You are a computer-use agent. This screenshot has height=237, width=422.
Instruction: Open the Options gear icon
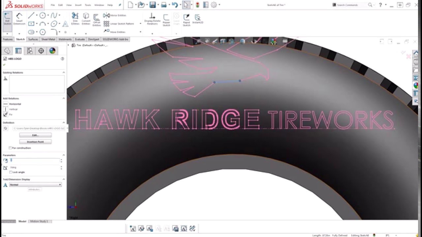coord(214,5)
